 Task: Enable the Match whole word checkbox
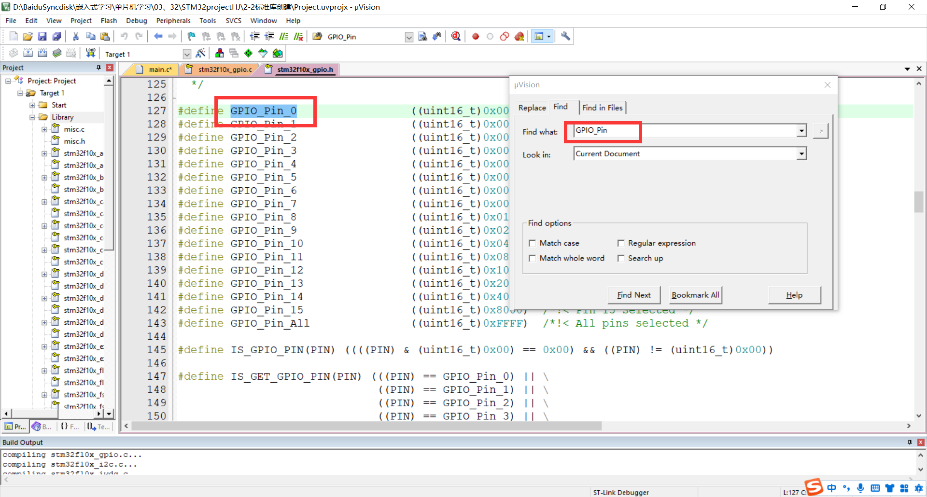pyautogui.click(x=532, y=258)
